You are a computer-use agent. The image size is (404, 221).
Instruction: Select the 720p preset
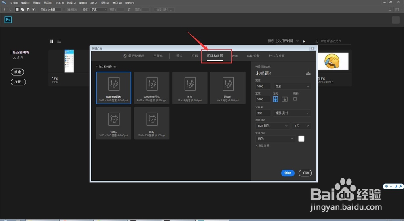[152, 123]
